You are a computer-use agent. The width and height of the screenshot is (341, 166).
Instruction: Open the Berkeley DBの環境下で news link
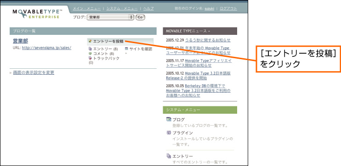[198, 90]
